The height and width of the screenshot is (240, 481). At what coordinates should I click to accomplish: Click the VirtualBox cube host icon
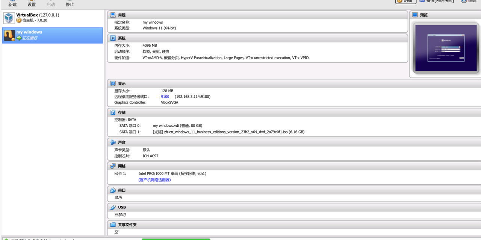[9, 18]
